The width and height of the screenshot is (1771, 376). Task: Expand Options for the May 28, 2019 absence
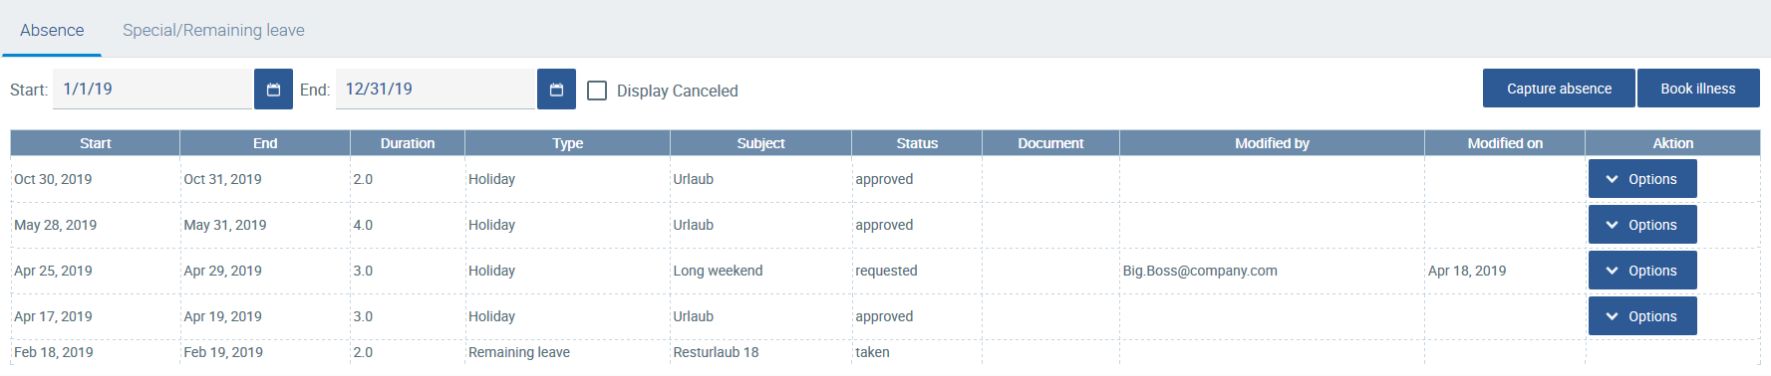1641,225
